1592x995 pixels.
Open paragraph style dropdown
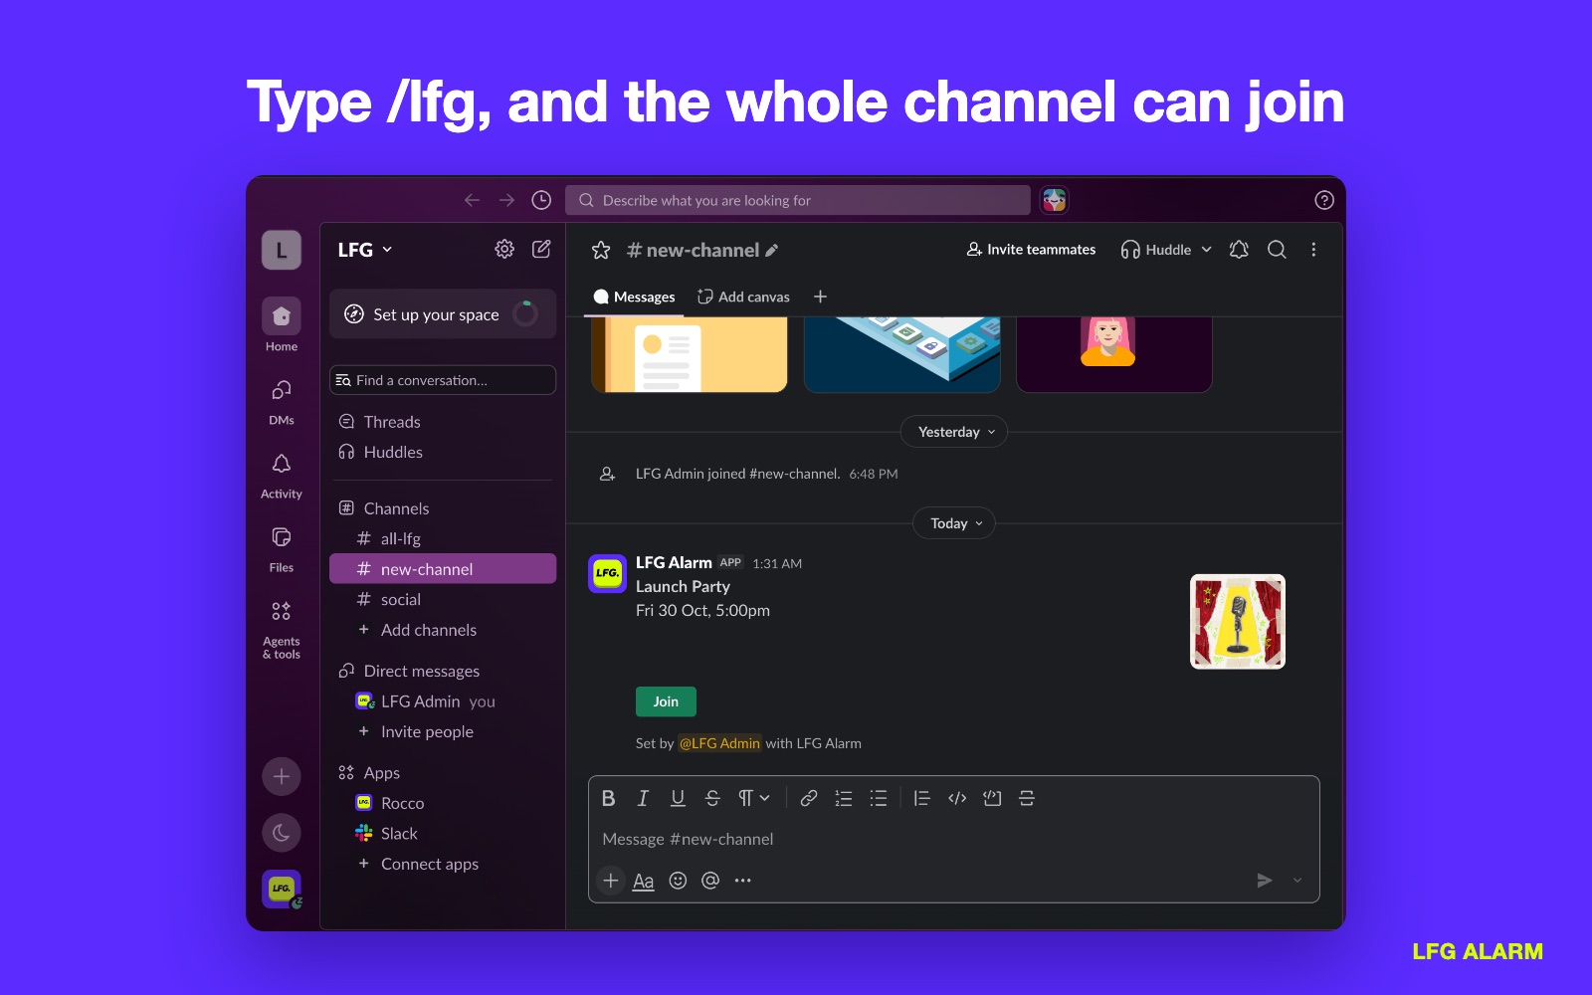(x=754, y=798)
